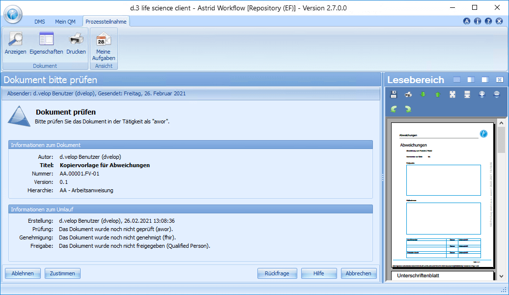Click the round info 'i' icon
Screen dimensions: 509x295
[x=478, y=22]
